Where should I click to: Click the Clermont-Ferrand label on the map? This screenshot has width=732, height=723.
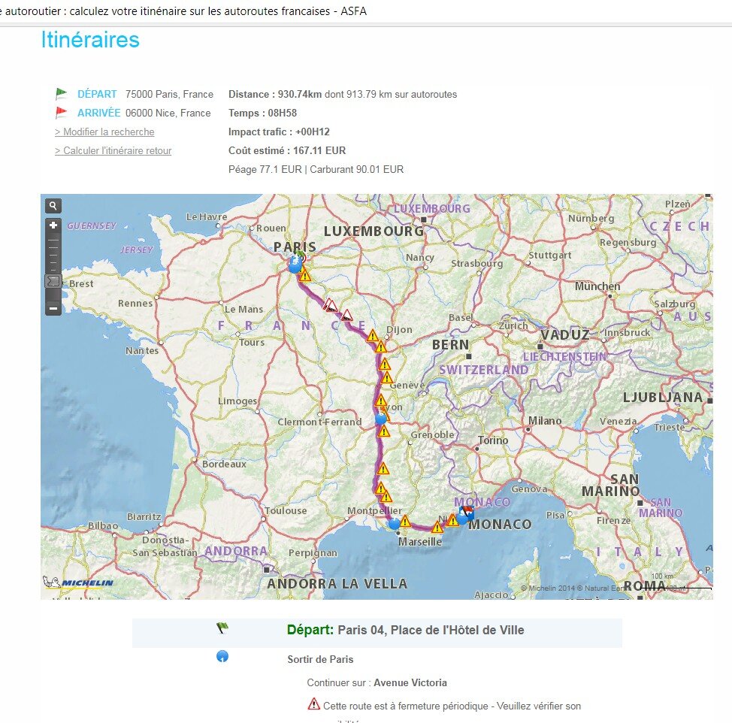coord(320,422)
